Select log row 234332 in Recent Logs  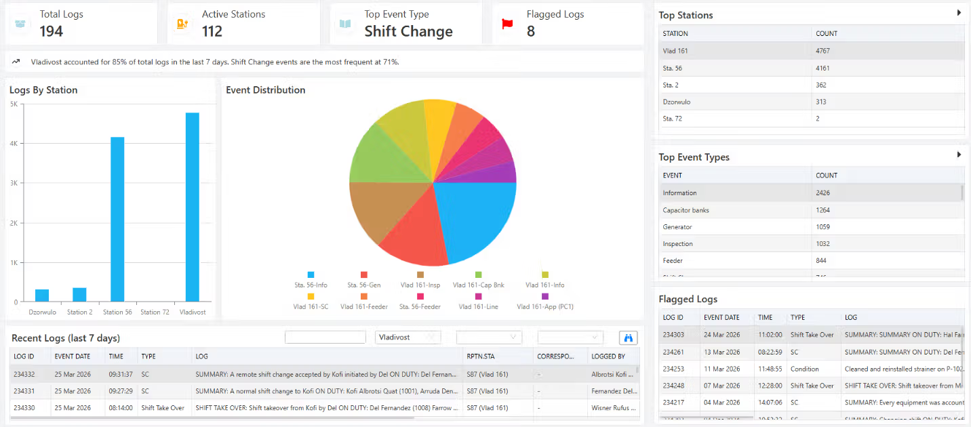pyautogui.click(x=323, y=374)
